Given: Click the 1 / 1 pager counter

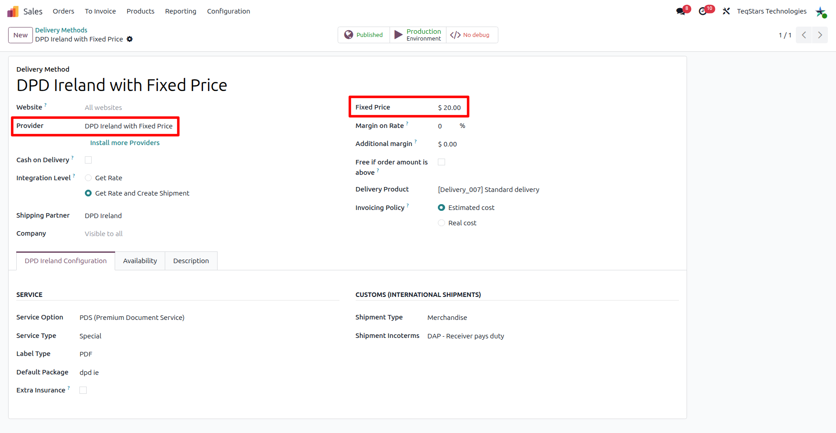Looking at the screenshot, I should click(785, 35).
